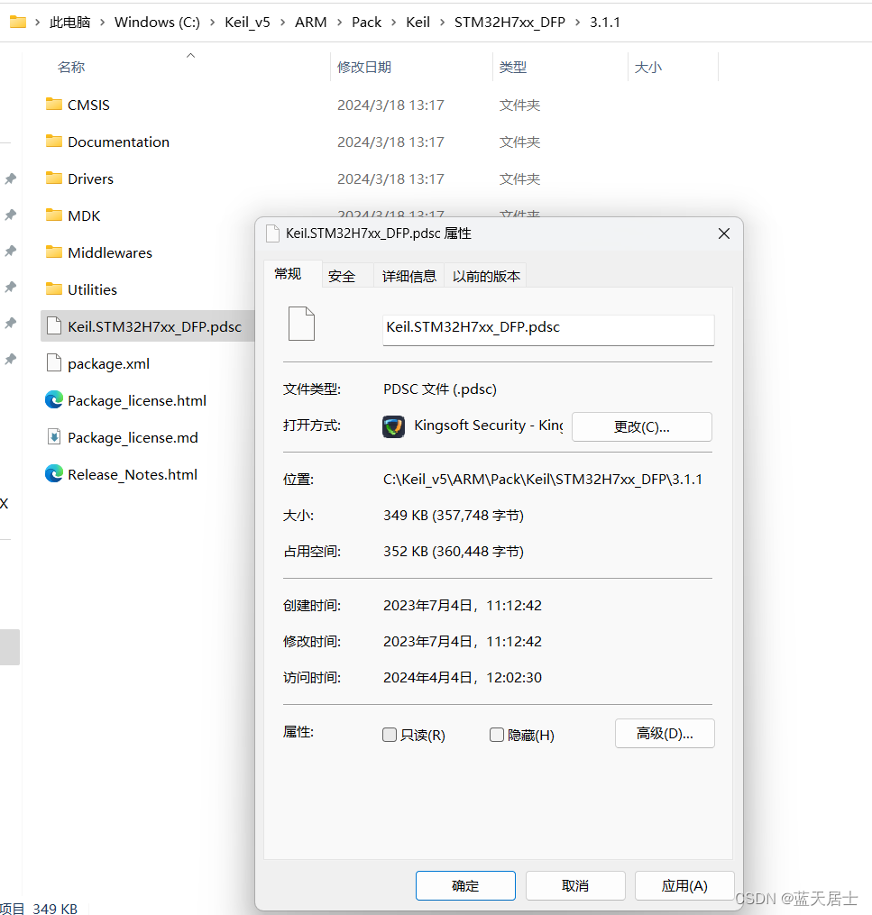Switch to the 安全 tab
872x915 pixels.
[342, 276]
